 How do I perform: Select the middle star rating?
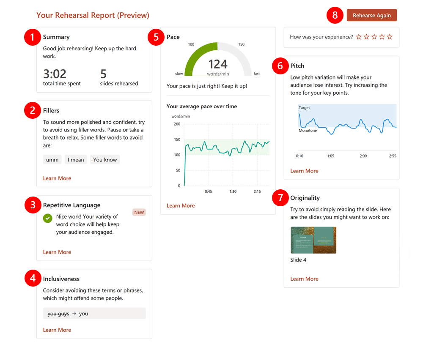(374, 37)
